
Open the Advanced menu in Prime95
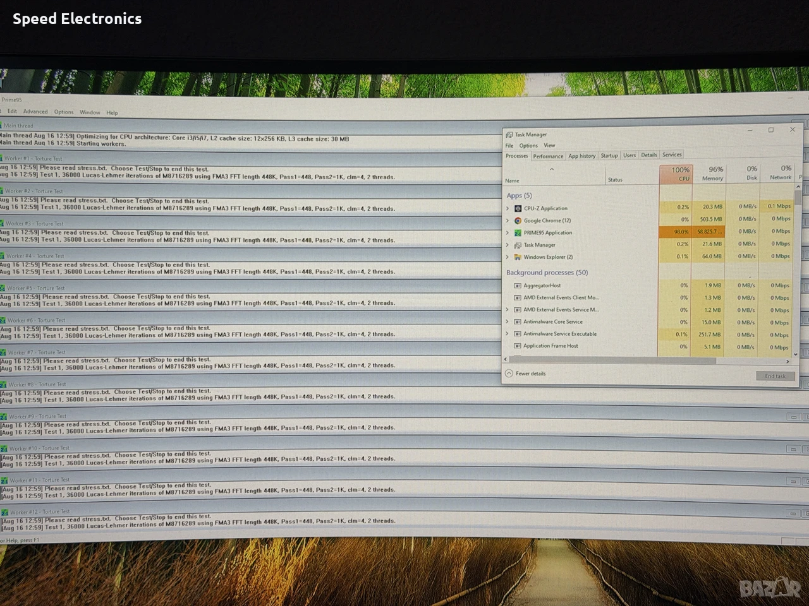35,112
